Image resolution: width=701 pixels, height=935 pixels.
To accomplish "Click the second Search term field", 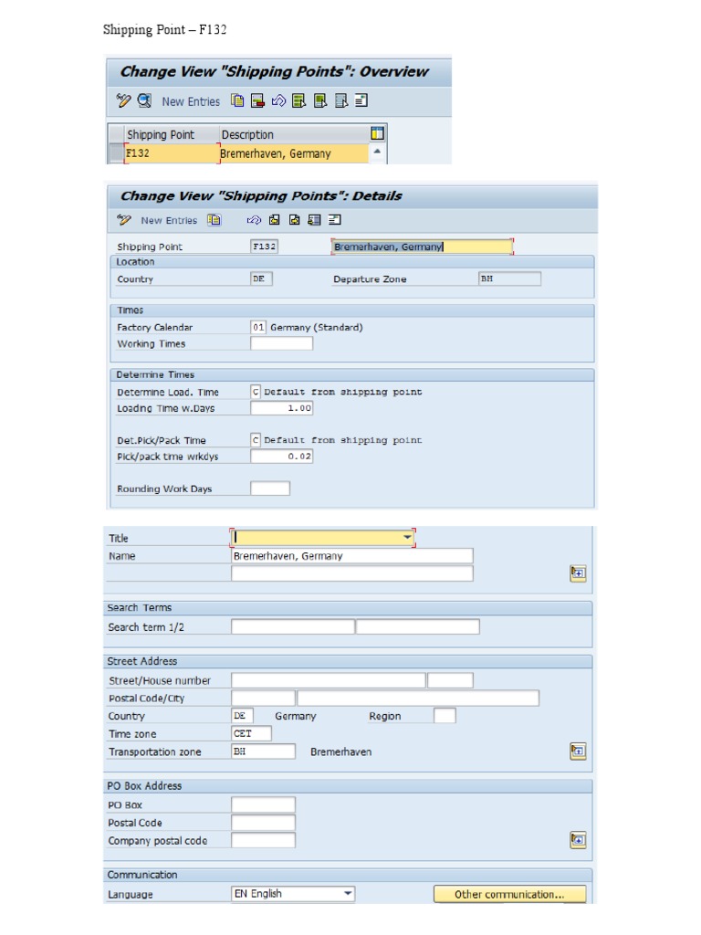I will pyautogui.click(x=417, y=626).
